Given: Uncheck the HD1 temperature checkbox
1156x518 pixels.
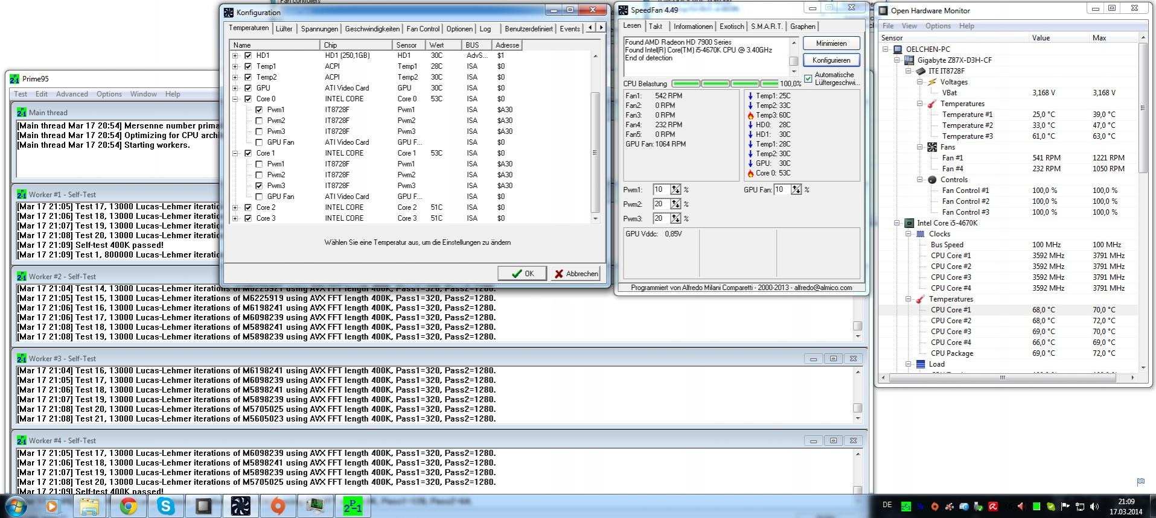Looking at the screenshot, I should [x=247, y=55].
